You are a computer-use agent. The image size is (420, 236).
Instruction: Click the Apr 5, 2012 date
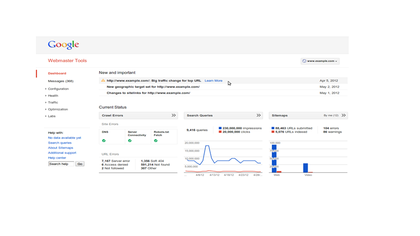pos(329,81)
